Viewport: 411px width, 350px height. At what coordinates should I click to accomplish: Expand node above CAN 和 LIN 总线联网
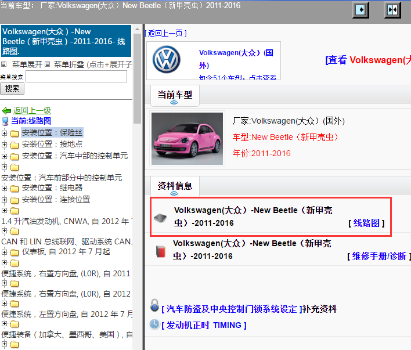pos(4,230)
